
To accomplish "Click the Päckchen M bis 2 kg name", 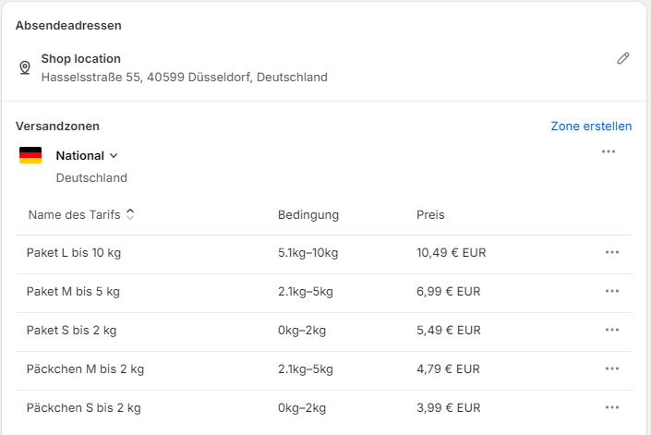I will pyautogui.click(x=86, y=369).
